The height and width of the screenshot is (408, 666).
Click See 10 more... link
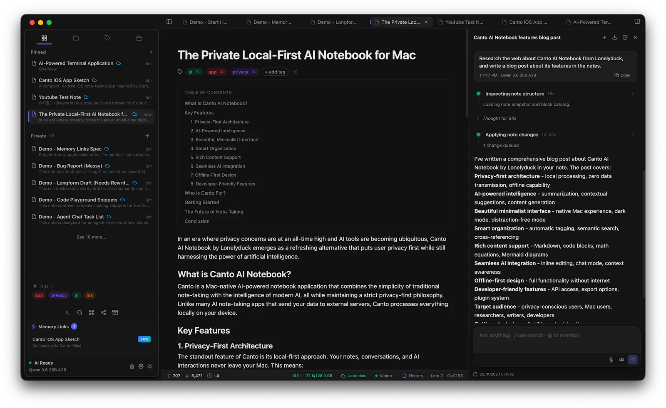click(91, 237)
